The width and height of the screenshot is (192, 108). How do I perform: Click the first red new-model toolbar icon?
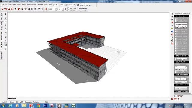point(2,9)
